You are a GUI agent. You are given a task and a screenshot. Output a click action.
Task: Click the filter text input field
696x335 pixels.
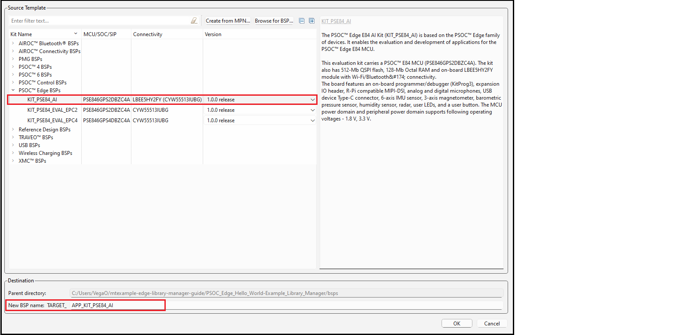[x=100, y=21]
